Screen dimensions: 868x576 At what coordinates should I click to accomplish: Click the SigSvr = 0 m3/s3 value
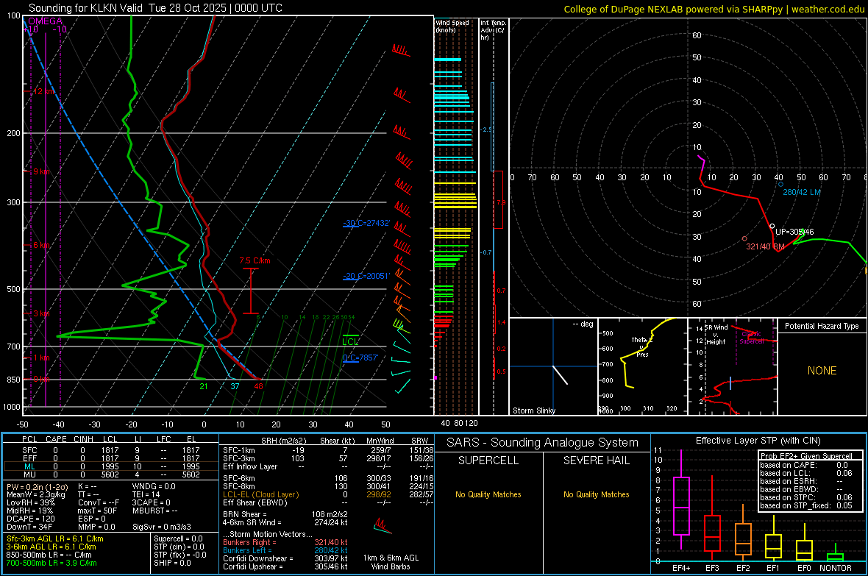coord(162,527)
